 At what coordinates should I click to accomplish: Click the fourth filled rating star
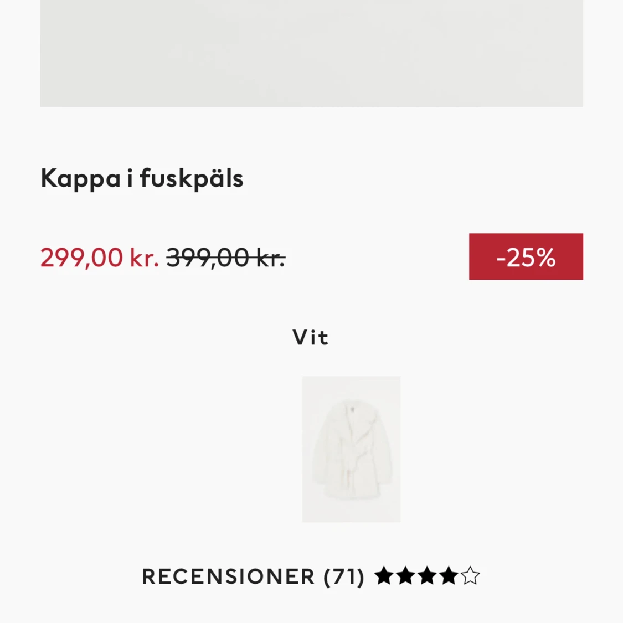(x=449, y=576)
